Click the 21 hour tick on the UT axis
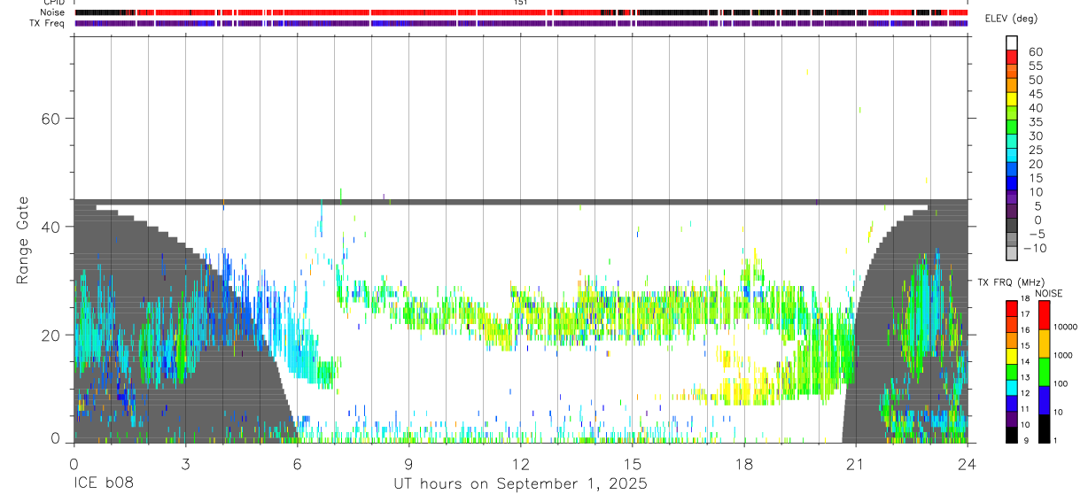The image size is (1088, 502). point(855,463)
